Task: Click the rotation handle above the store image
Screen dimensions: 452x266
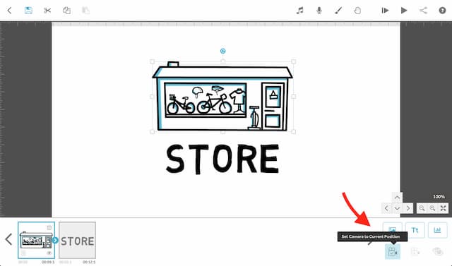Action: coord(223,52)
